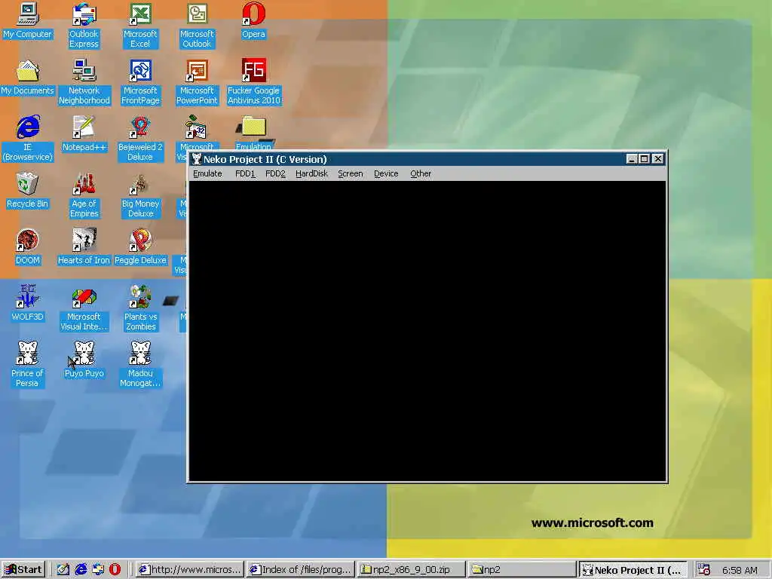772x579 pixels.
Task: Click the system tray scheduler icon
Action: [703, 570]
